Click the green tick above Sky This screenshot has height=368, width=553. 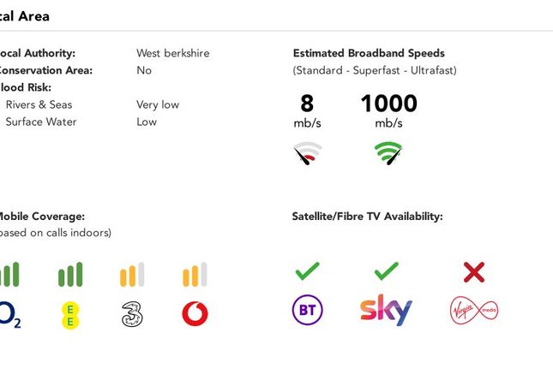point(387,271)
